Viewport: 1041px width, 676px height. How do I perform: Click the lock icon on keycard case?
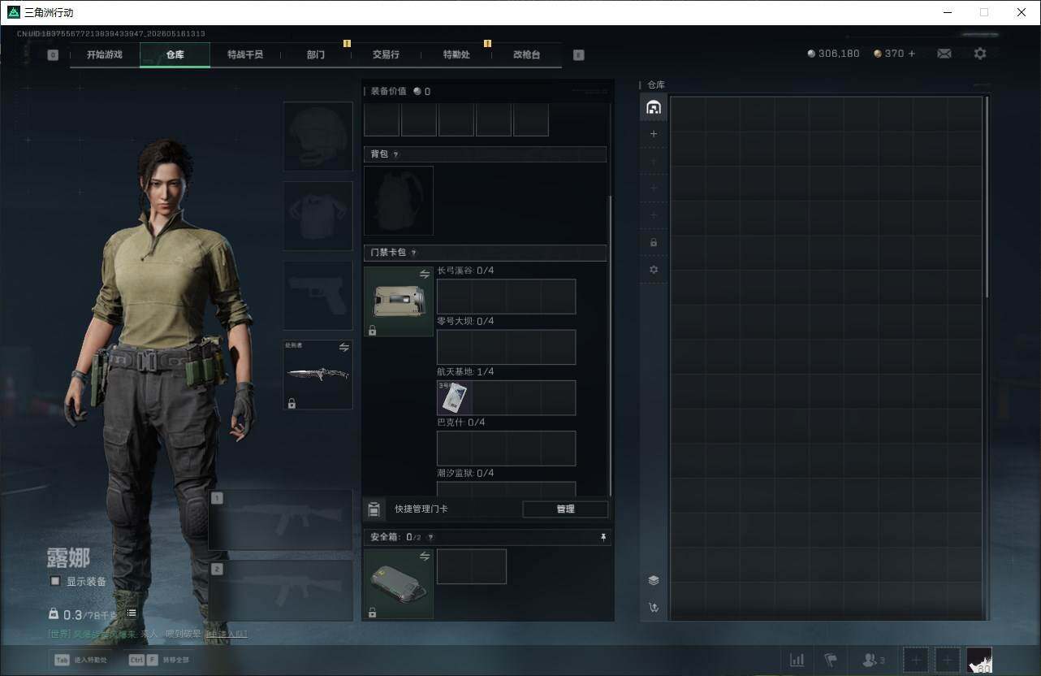tap(372, 331)
